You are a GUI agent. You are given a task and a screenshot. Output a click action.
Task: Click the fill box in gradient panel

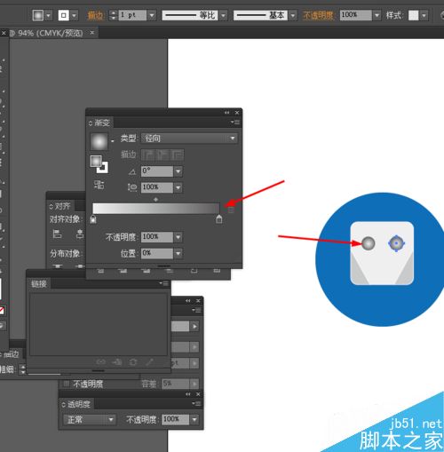coord(96,162)
